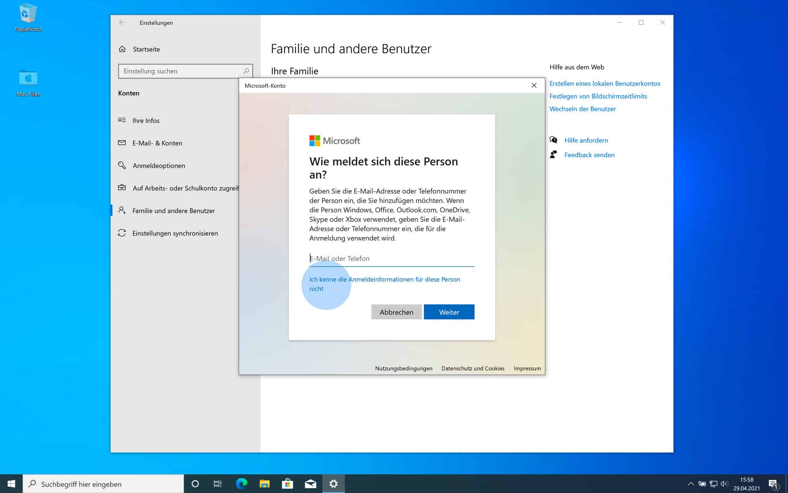
Task: Open Datenschutz und Cookies link
Action: [473, 368]
